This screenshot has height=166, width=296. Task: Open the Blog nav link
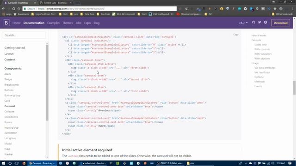click(97, 23)
